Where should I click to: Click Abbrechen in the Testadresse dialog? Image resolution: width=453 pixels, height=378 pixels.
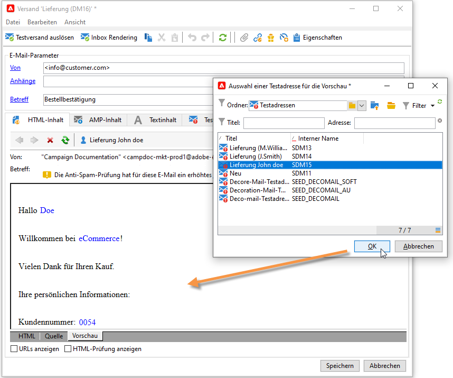[418, 246]
